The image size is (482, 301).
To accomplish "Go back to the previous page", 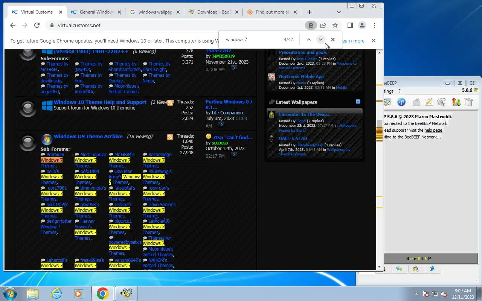I will pos(13,25).
